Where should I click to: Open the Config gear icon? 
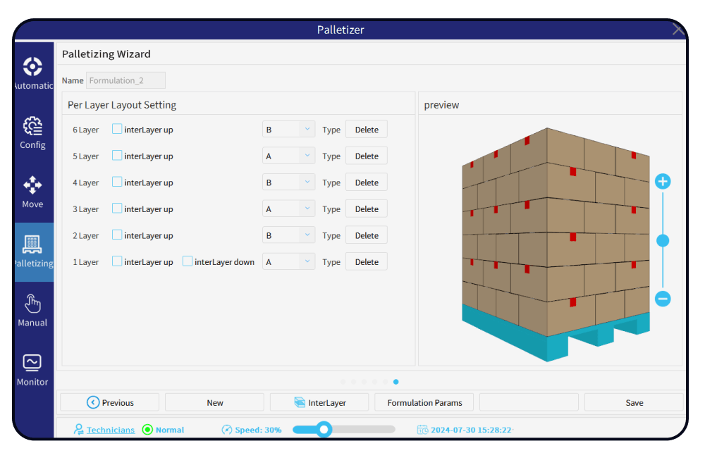[x=32, y=126]
